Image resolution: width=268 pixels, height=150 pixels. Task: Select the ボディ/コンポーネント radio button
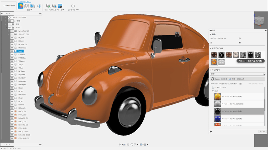coord(240,39)
